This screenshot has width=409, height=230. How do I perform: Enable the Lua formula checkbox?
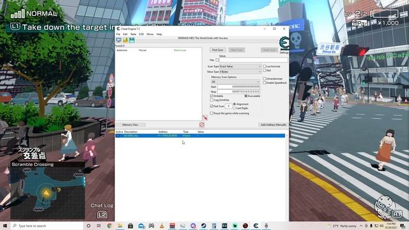point(264,66)
